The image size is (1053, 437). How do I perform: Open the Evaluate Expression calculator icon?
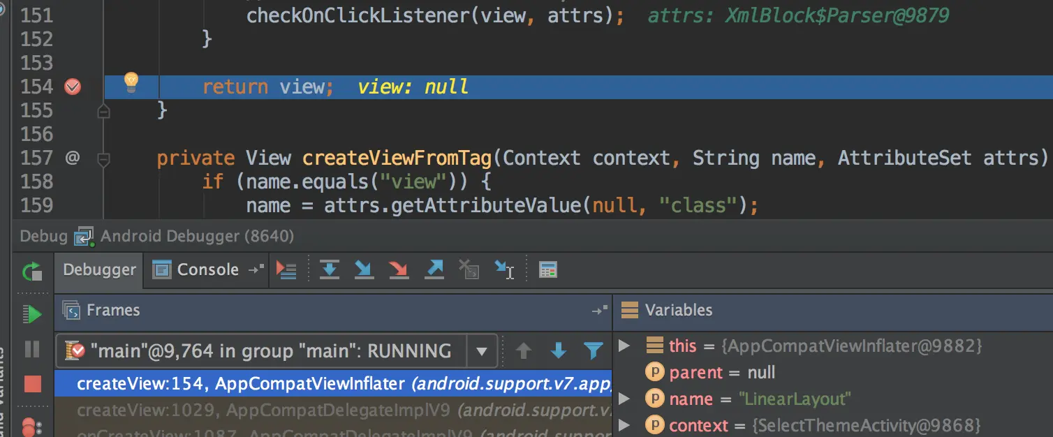(548, 269)
